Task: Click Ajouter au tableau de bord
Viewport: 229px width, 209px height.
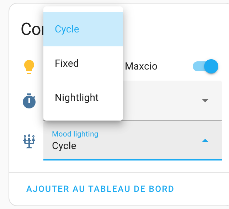Action: click(100, 189)
